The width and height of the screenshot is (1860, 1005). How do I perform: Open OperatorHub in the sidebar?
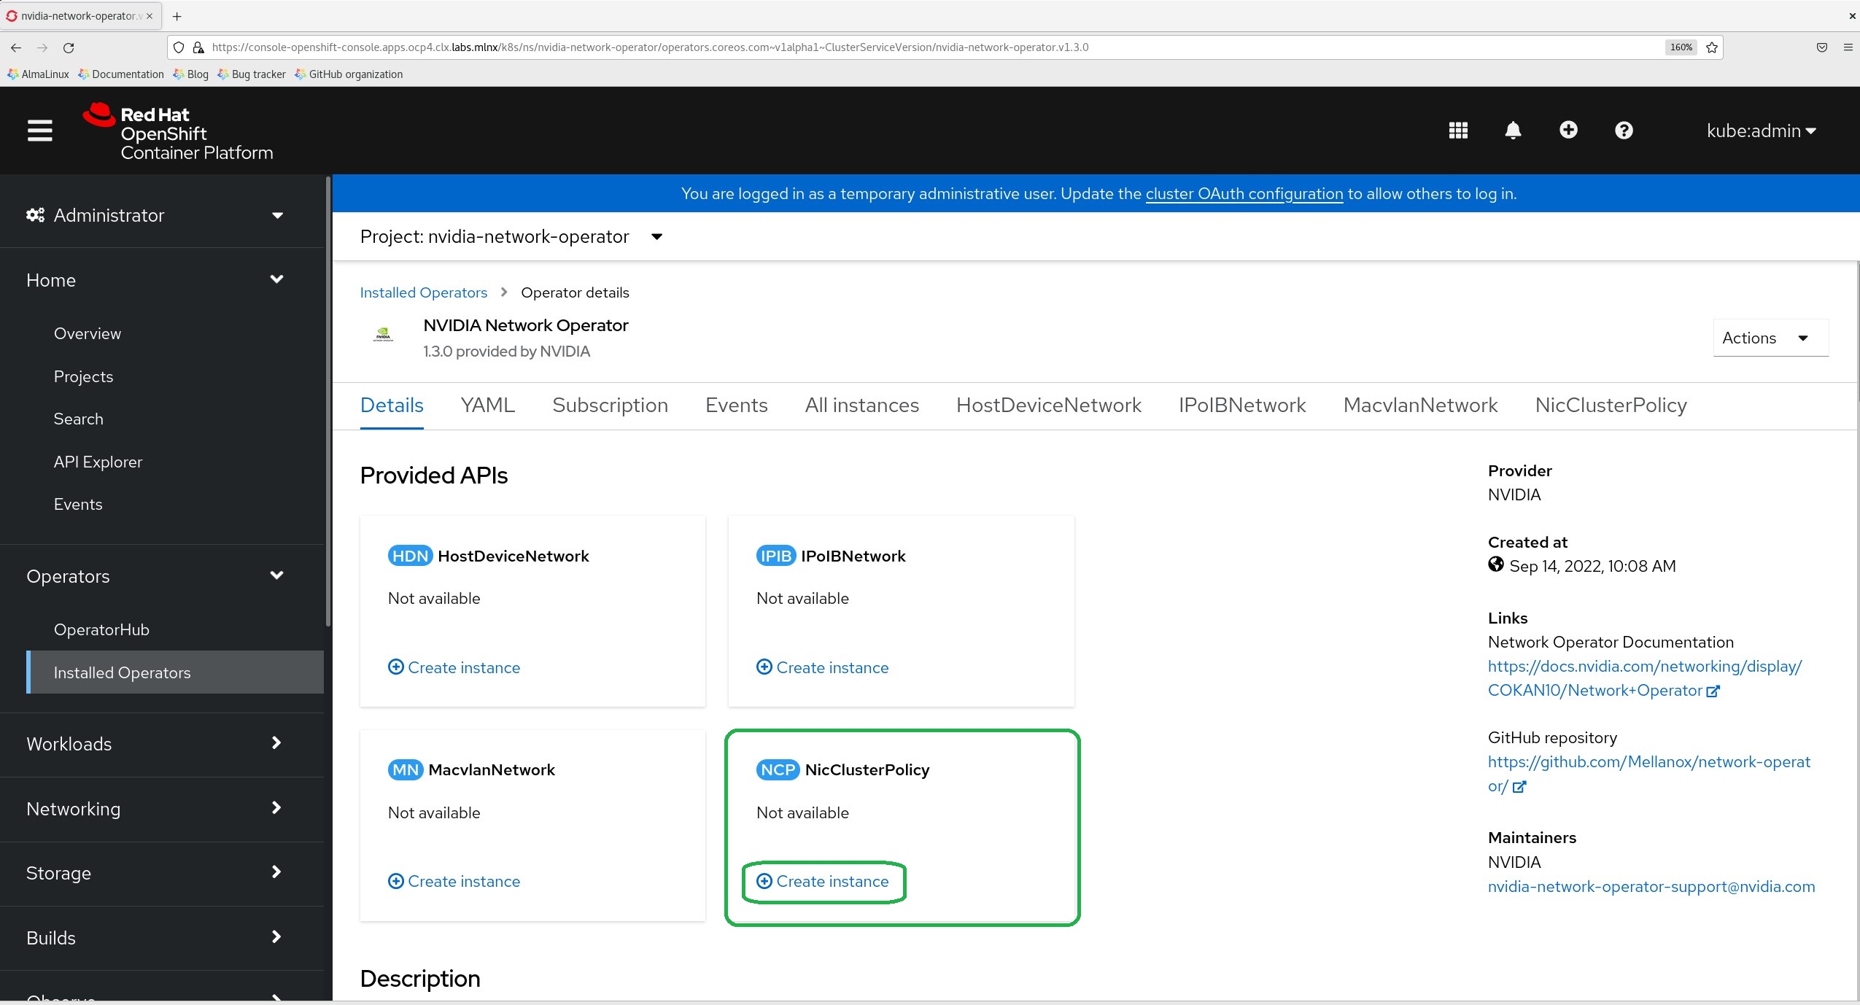pos(101,630)
